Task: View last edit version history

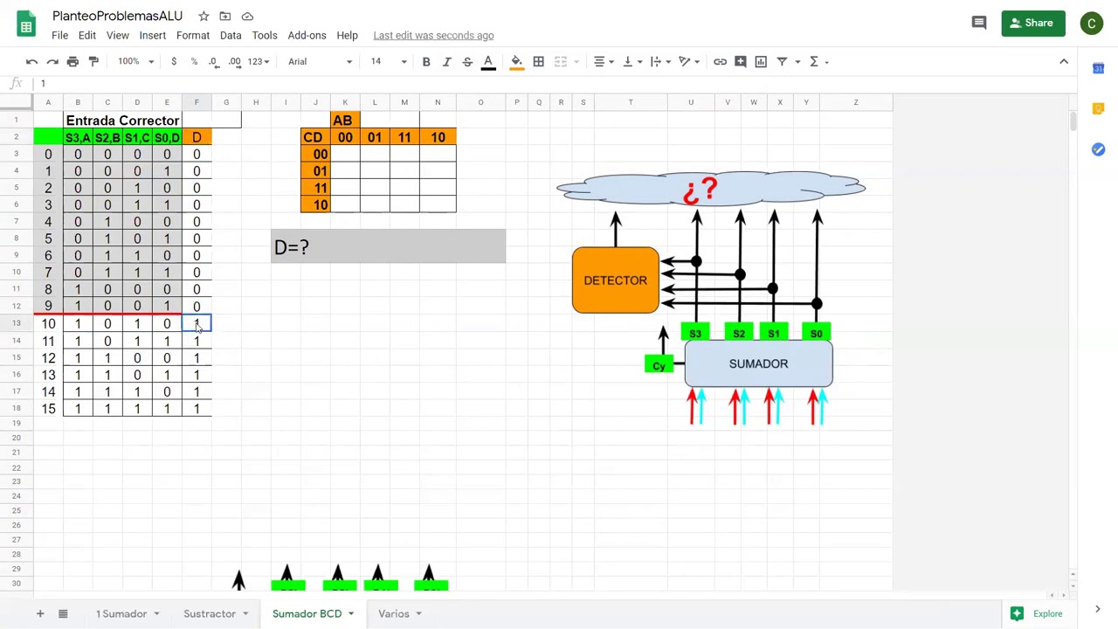Action: pos(433,35)
